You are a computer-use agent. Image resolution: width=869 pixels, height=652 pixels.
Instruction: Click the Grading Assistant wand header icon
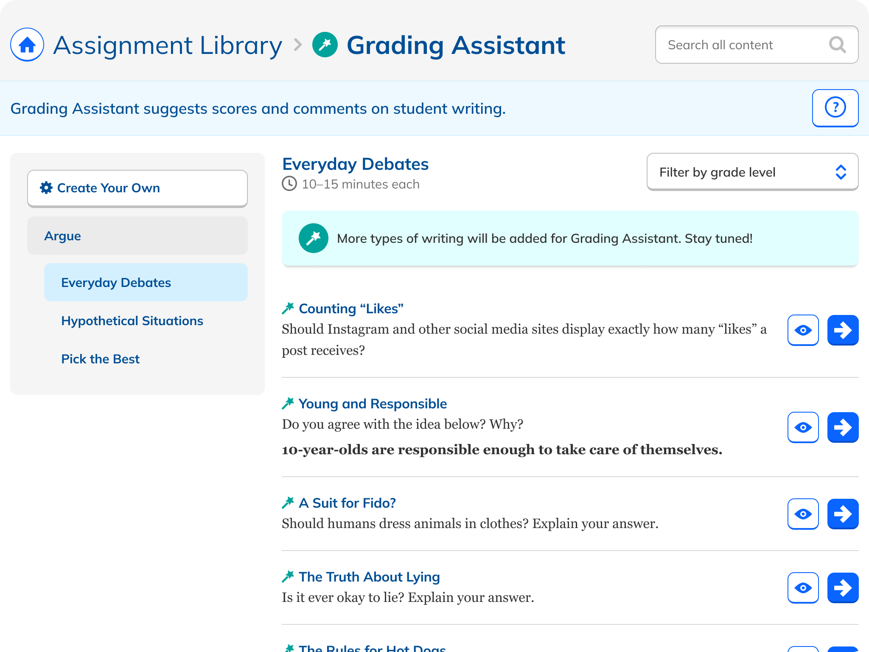click(x=325, y=45)
